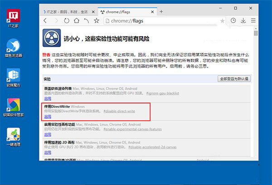
Task: Open the 旗鱼浏览器 desktop icon
Action: pyautogui.click(x=13, y=48)
